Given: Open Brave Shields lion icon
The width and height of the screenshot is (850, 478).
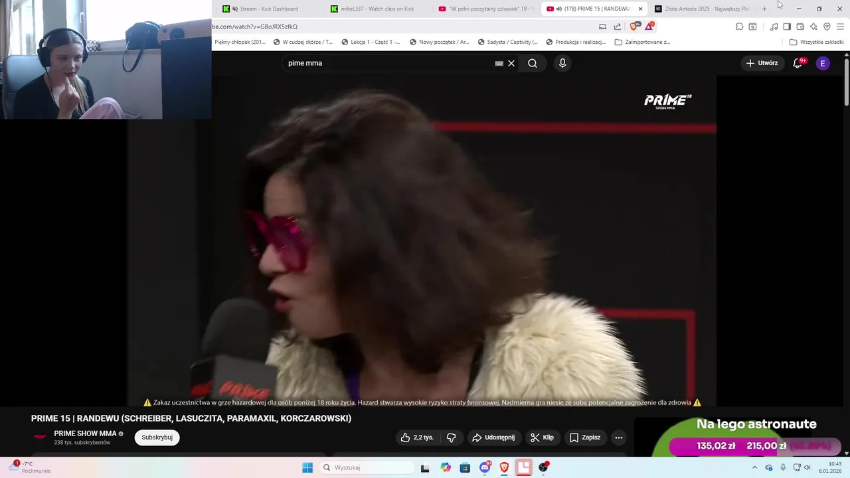Looking at the screenshot, I should pos(634,27).
